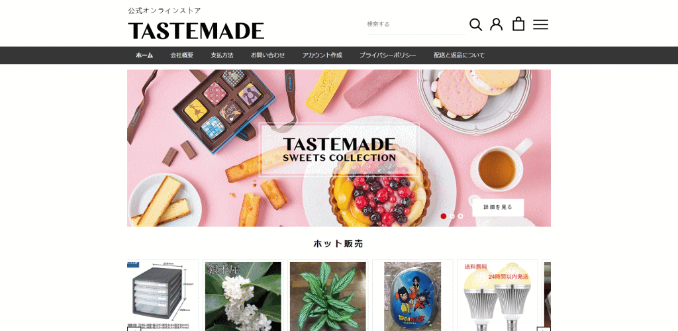Click the 詳細を見る banner button

tap(498, 207)
